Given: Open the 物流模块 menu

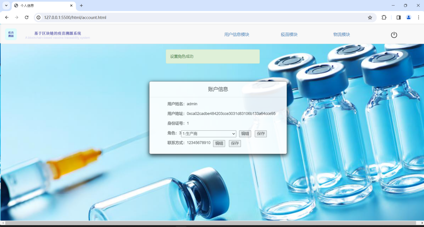Looking at the screenshot, I should click(342, 34).
